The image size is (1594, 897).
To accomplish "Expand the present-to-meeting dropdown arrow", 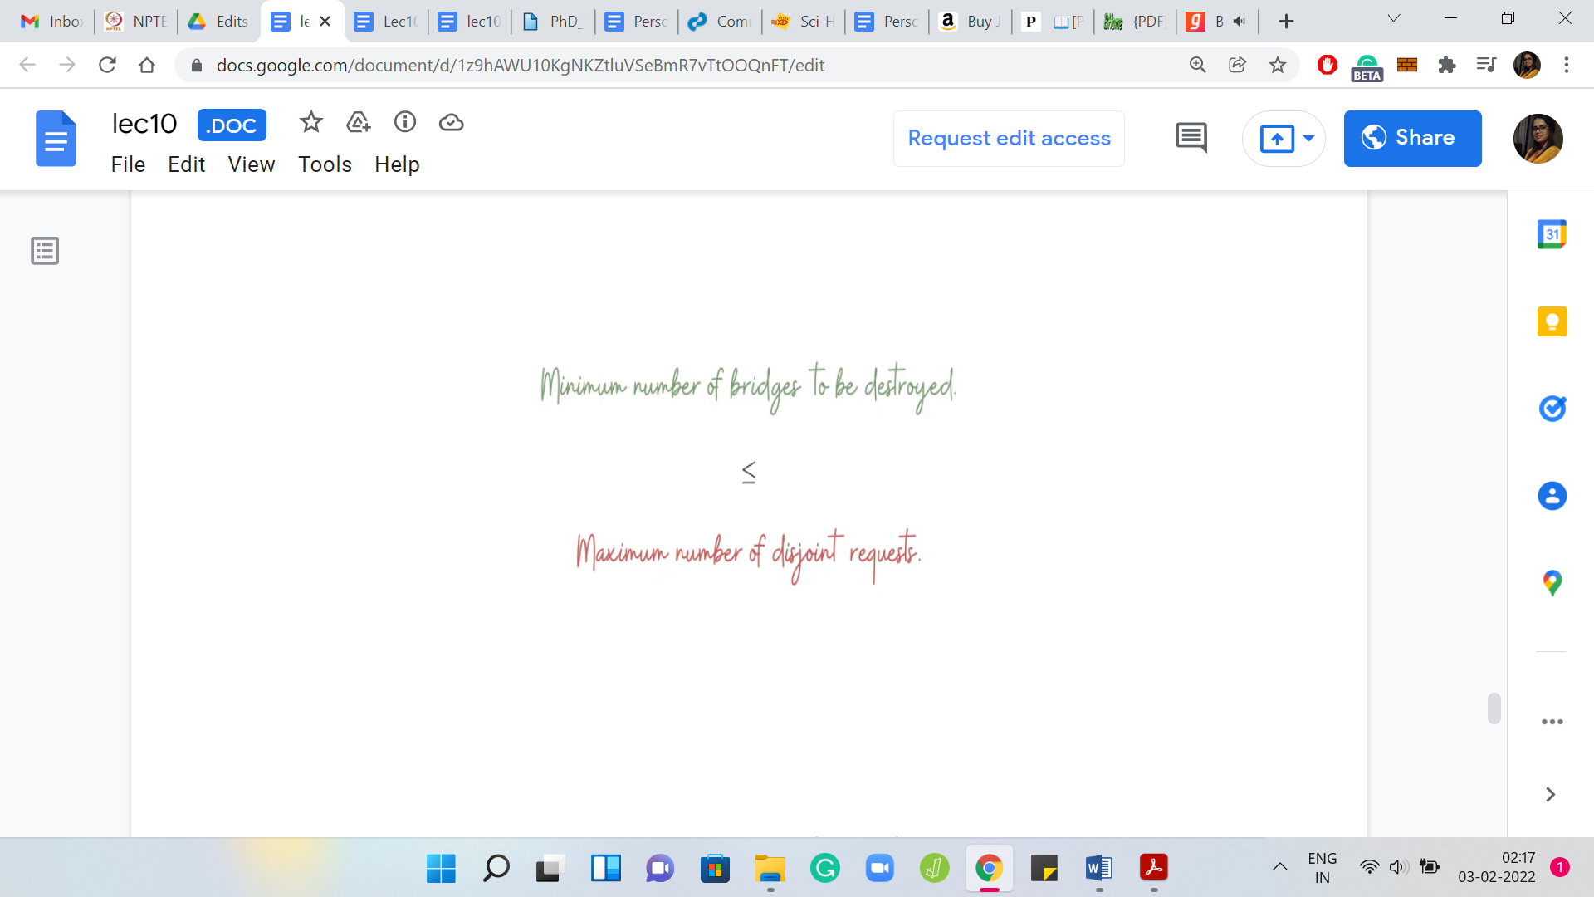I will [x=1308, y=138].
